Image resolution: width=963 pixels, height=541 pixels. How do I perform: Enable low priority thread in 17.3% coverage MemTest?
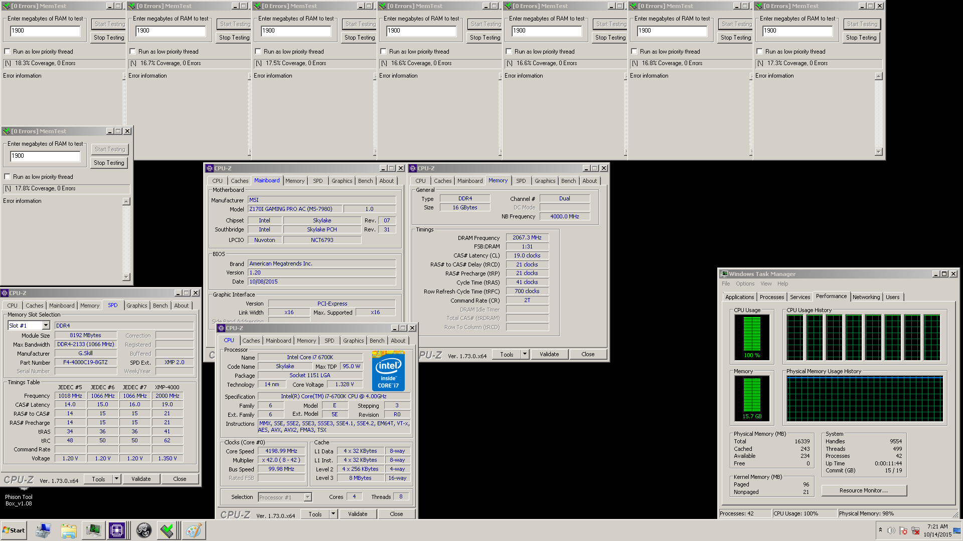pos(760,52)
